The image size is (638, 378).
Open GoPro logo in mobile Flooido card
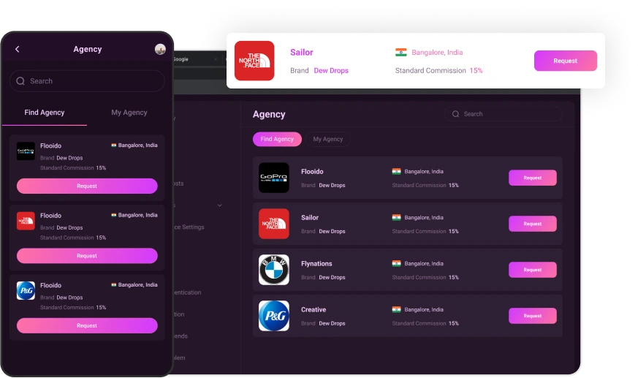click(x=26, y=151)
